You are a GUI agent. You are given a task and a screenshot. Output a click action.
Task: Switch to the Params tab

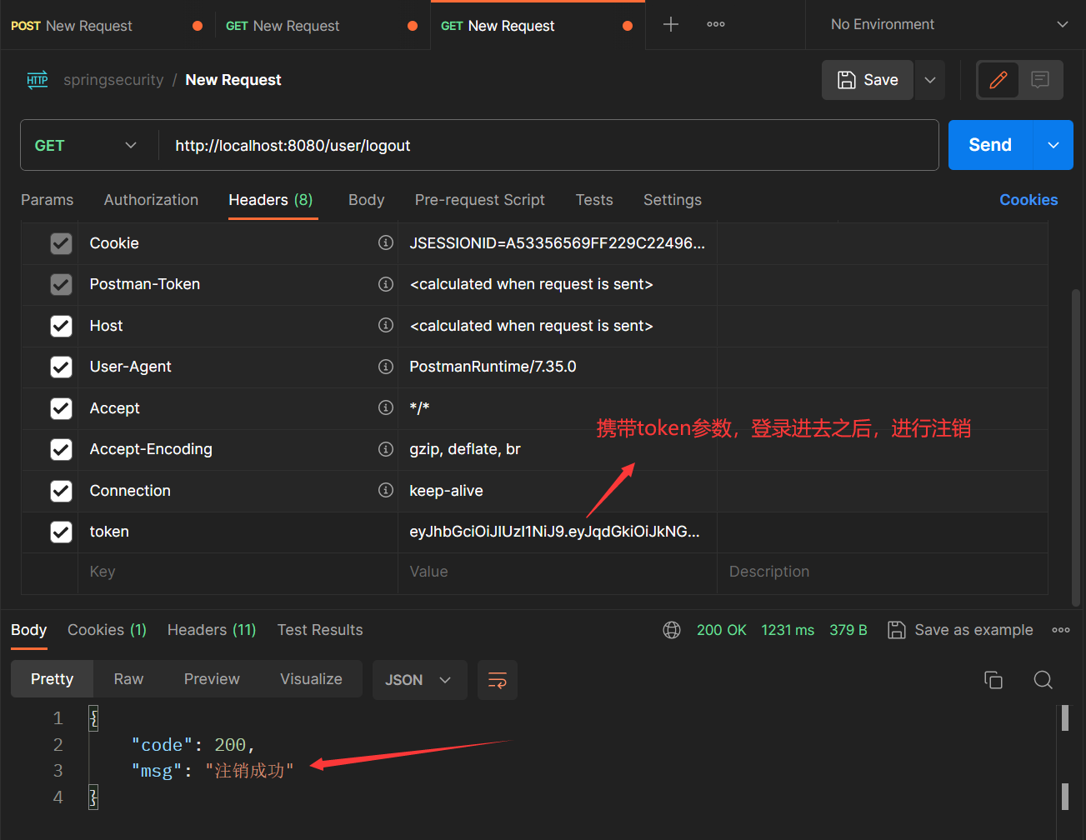point(47,200)
